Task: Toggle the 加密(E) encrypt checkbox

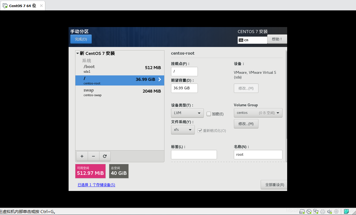Action: (x=209, y=114)
